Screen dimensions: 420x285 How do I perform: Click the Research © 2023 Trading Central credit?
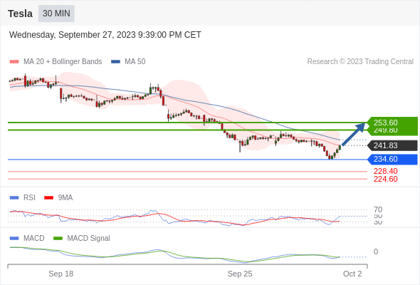tap(360, 62)
